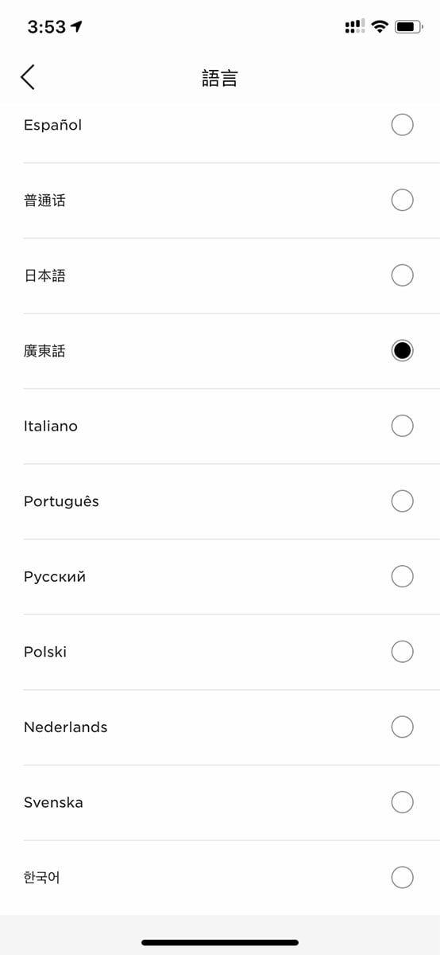Select the Nederlands radio button

pos(403,727)
